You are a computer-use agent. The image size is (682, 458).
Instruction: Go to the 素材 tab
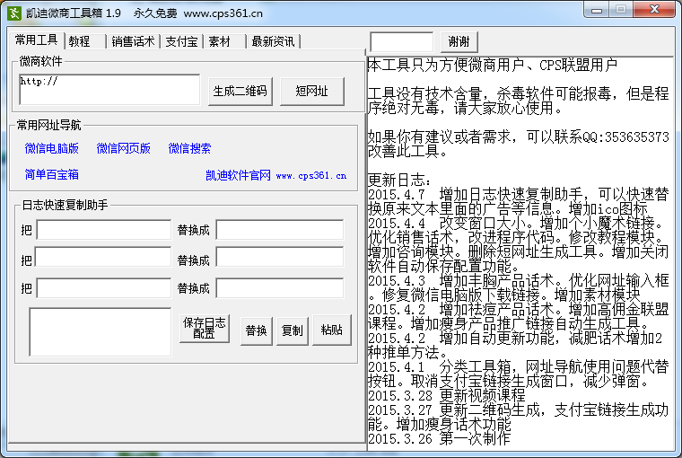pyautogui.click(x=220, y=41)
